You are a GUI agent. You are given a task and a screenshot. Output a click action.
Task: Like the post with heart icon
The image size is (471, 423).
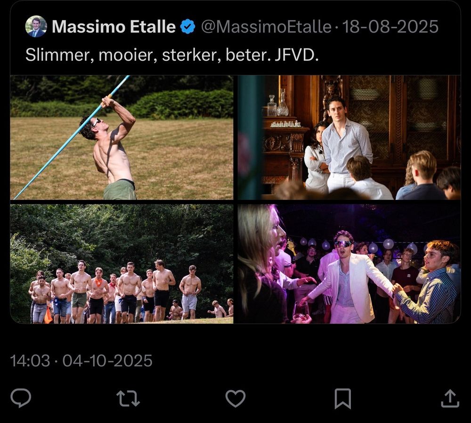[235, 399]
